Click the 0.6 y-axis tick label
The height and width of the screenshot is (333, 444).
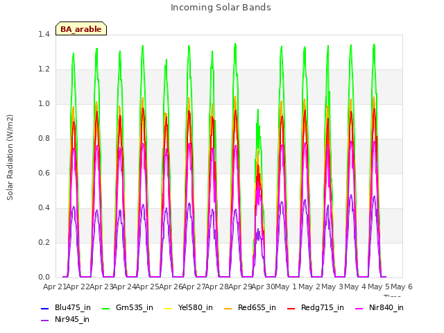click(x=44, y=173)
